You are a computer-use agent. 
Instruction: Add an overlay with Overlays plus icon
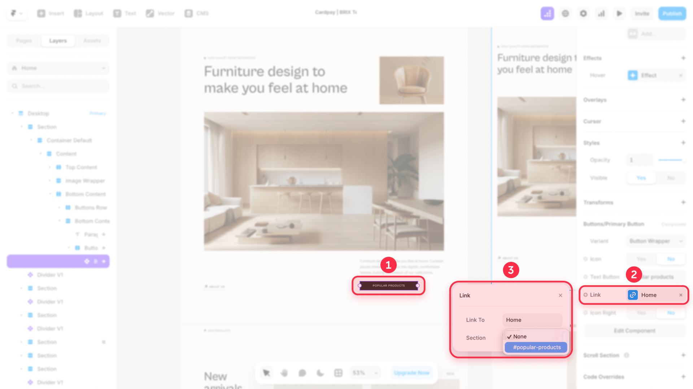(683, 100)
